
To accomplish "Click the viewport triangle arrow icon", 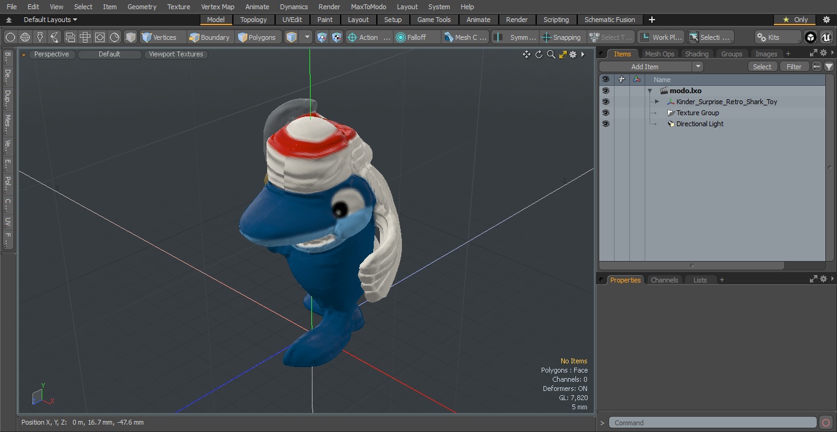I will pos(583,55).
